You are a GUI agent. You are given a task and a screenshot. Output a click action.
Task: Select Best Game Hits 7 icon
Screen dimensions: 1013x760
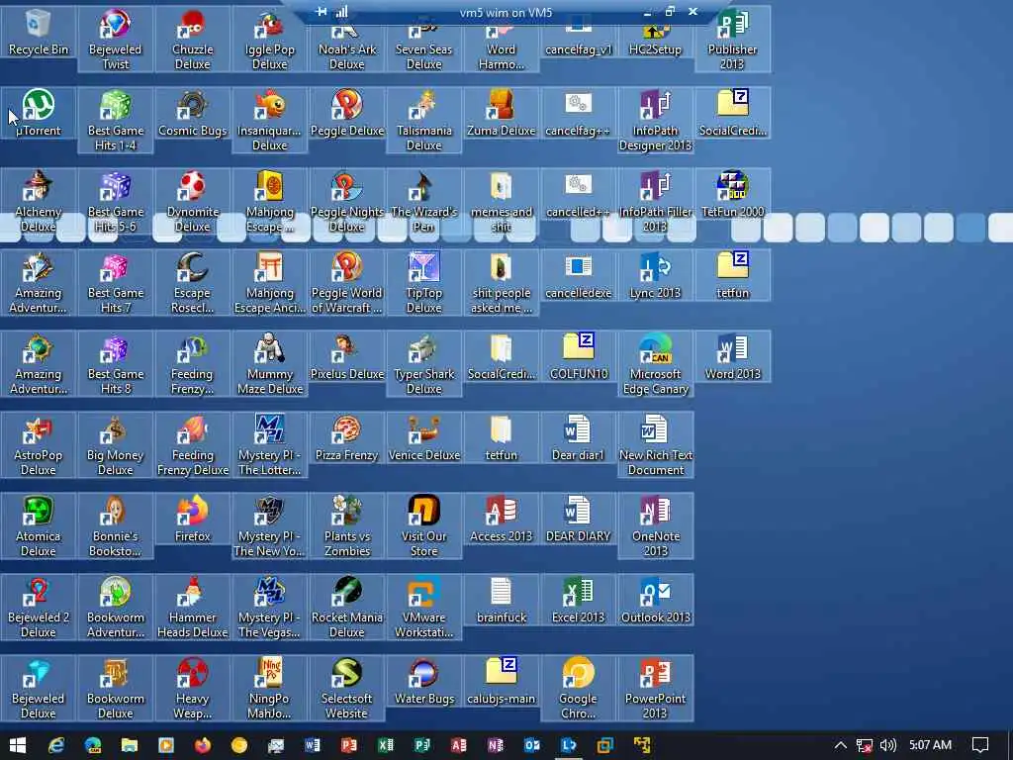(x=116, y=282)
